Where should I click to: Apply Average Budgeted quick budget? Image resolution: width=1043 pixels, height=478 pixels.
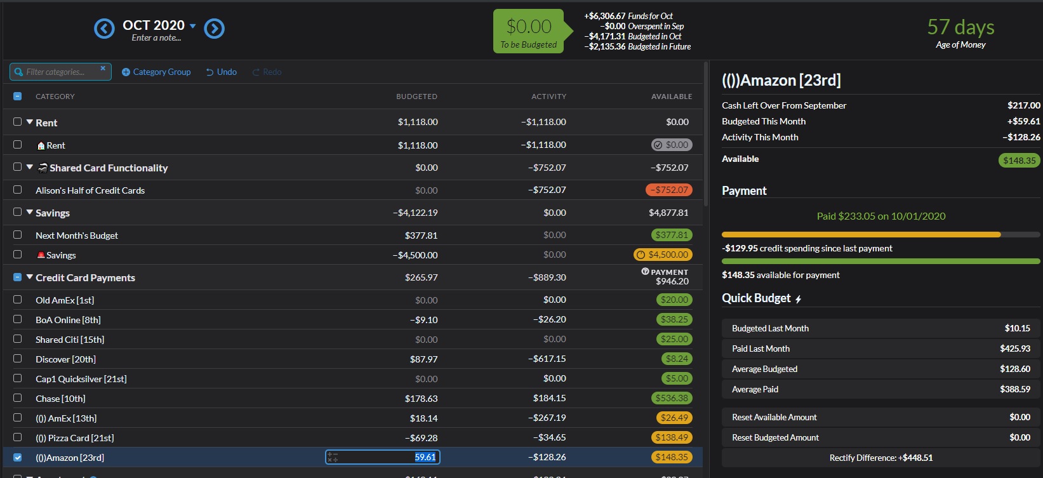point(881,369)
